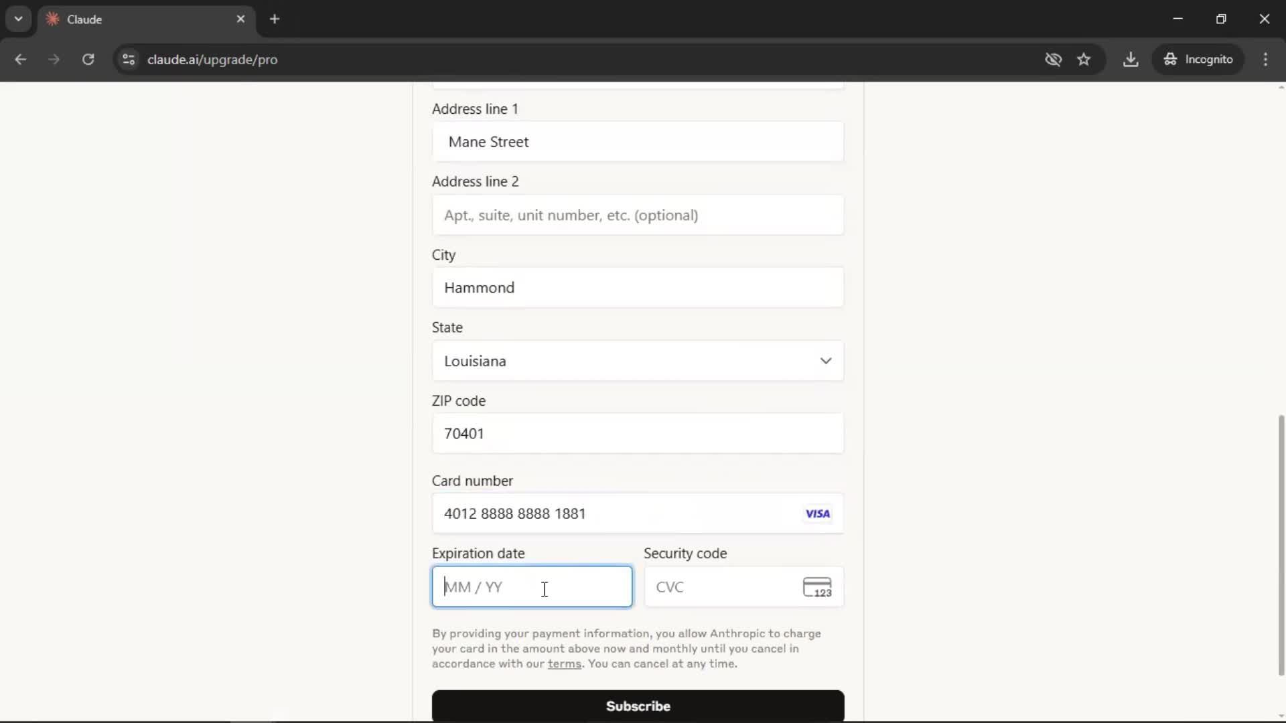
Task: Click the Claude tab favicon
Action: point(52,19)
